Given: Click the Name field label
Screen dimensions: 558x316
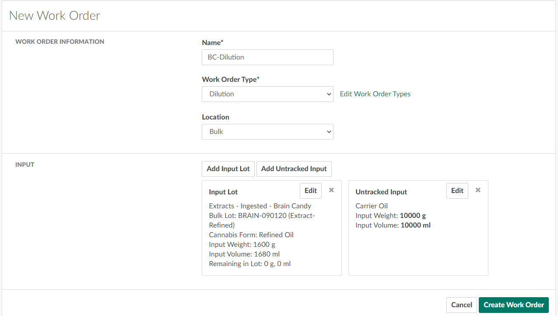Looking at the screenshot, I should point(212,43).
